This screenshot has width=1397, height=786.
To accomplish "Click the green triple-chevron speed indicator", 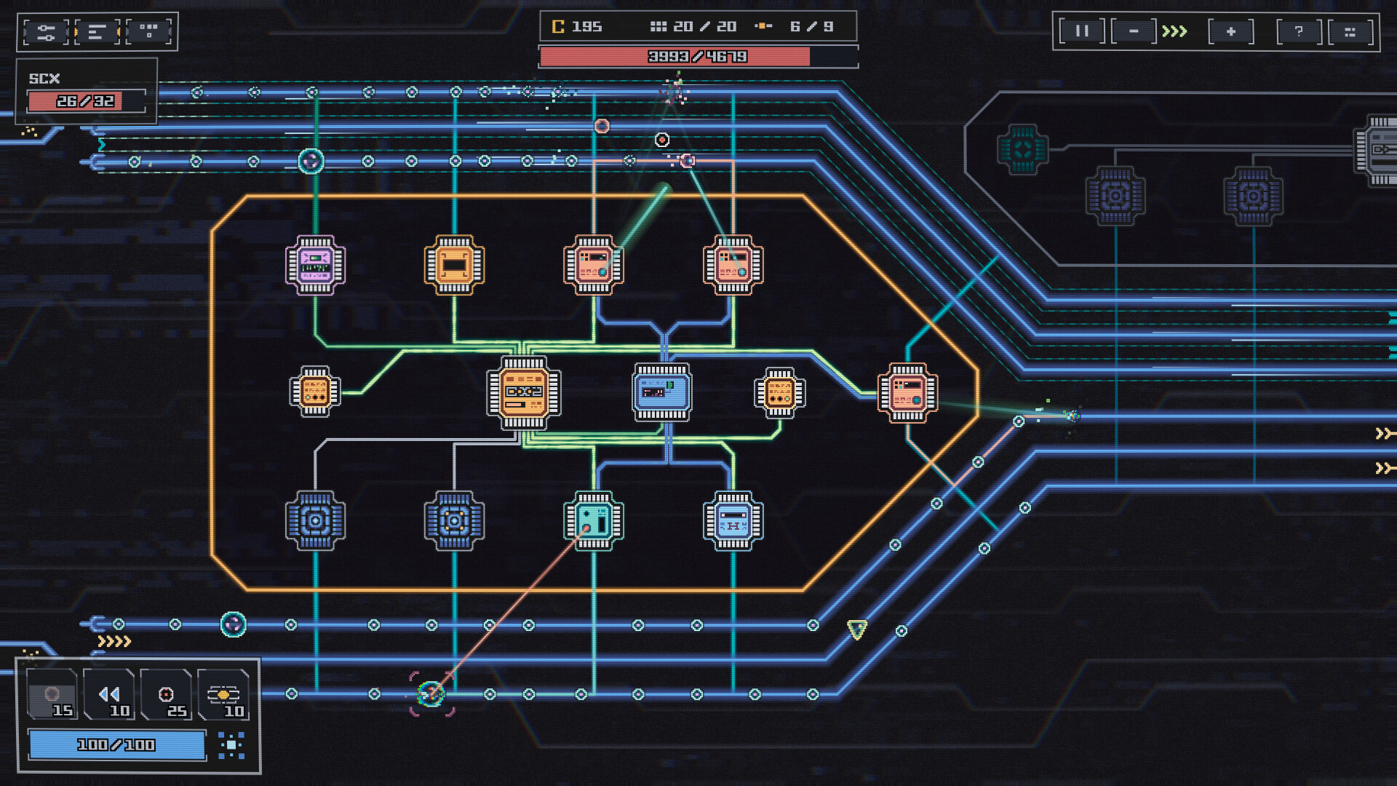I will (1174, 31).
